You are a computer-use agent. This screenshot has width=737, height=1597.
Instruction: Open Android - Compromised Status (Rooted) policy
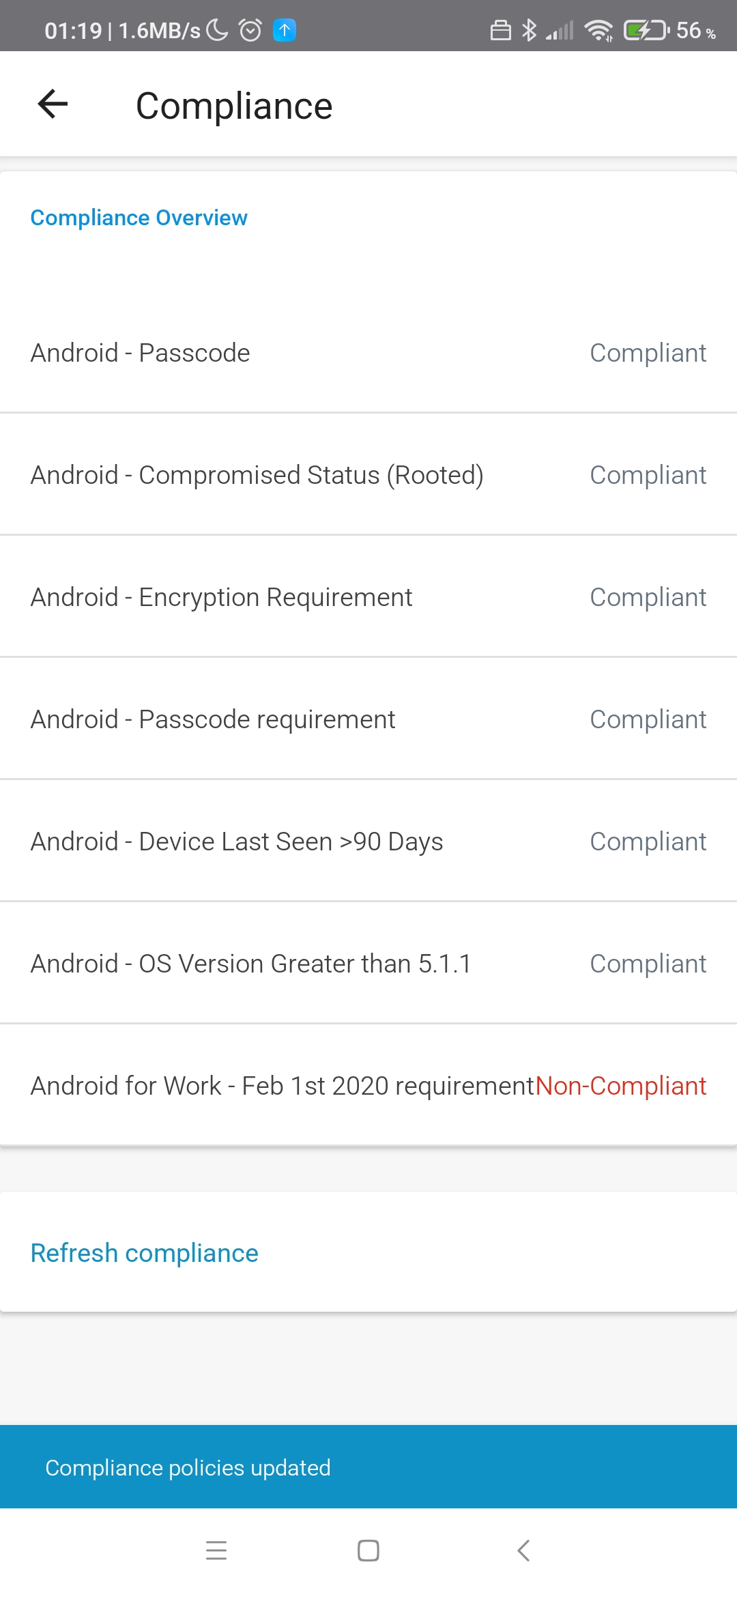[369, 475]
